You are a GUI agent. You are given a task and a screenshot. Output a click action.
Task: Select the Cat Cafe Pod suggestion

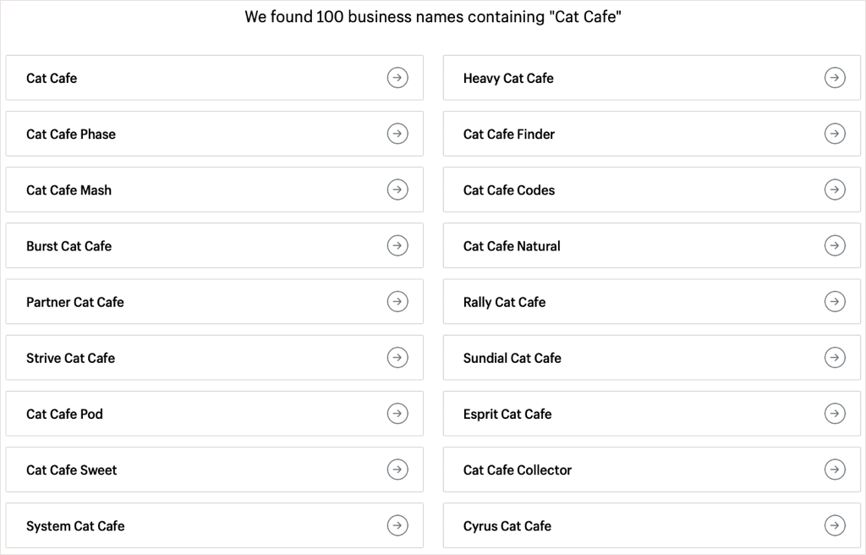click(x=64, y=414)
